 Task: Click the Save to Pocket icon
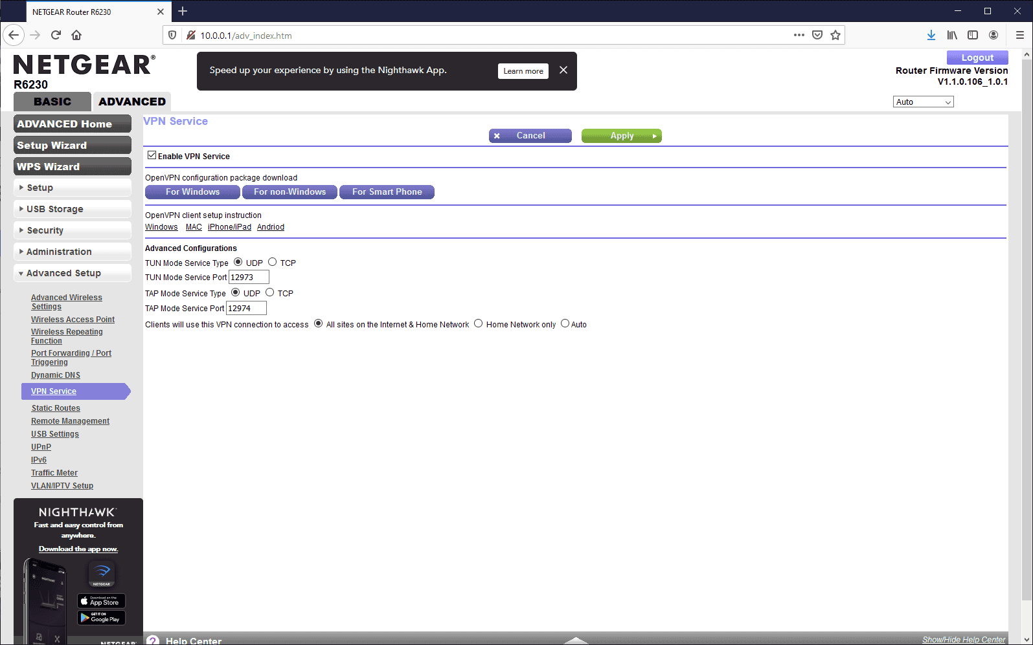pyautogui.click(x=817, y=35)
